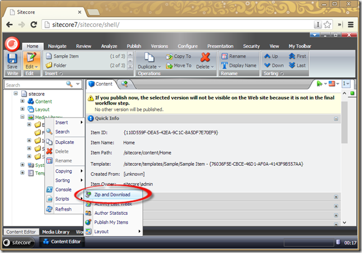This screenshot has height=253, width=362.
Task: Switch to the Media Library bottom tab
Action: [x=56, y=232]
